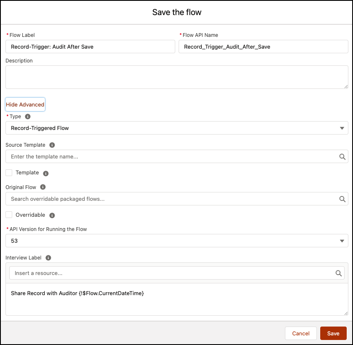Image resolution: width=353 pixels, height=345 pixels.
Task: Click the Cancel button
Action: (x=301, y=333)
